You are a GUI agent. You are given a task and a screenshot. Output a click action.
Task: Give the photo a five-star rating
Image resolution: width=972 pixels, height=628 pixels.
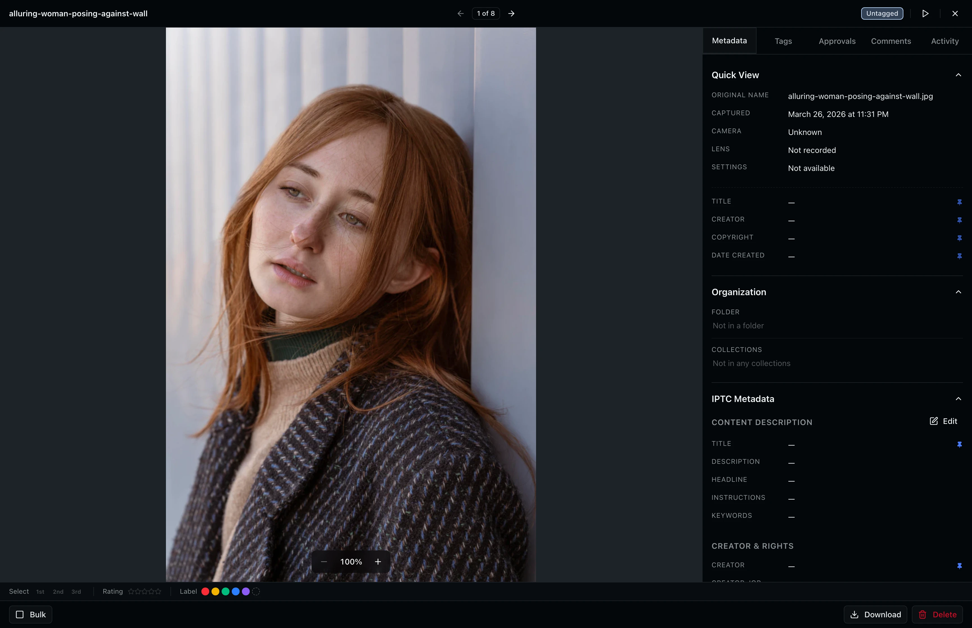[x=158, y=591]
